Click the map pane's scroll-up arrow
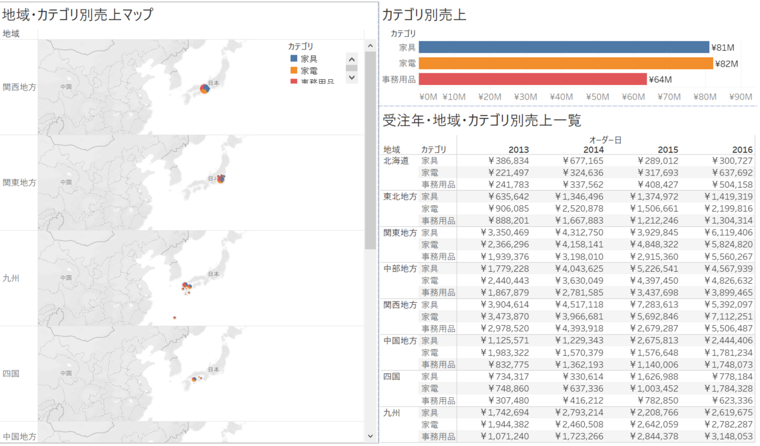 tap(370, 45)
